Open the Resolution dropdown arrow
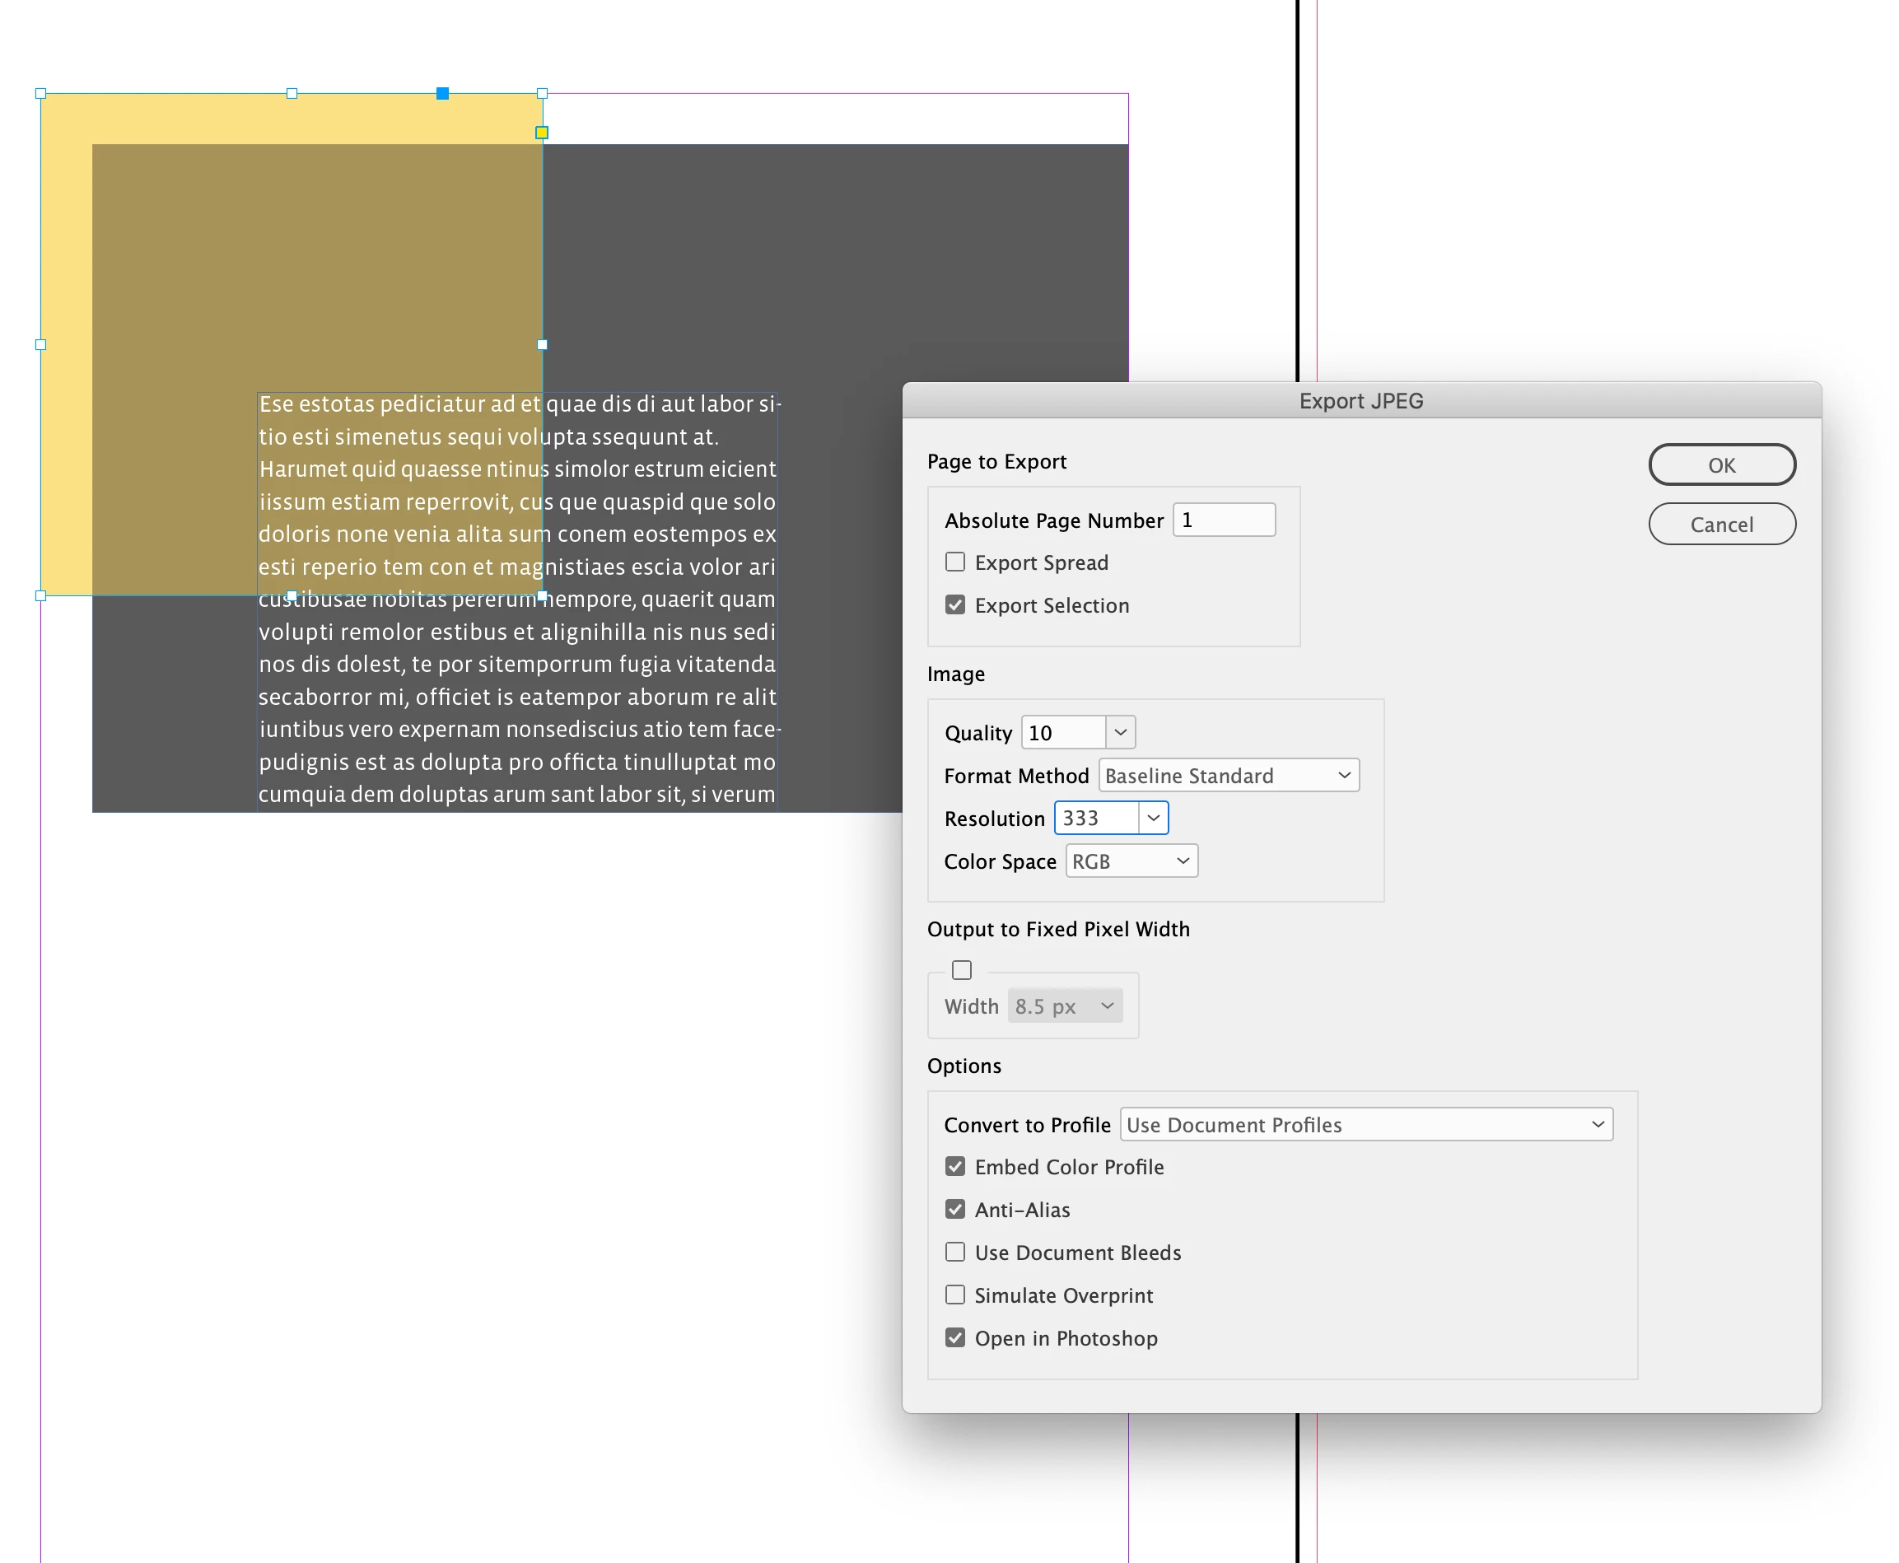 [x=1153, y=818]
